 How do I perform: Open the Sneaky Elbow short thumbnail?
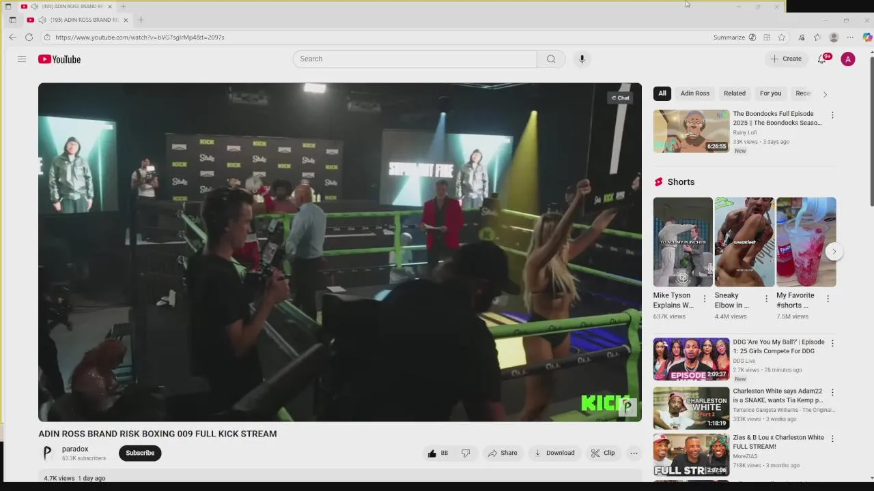click(x=744, y=242)
